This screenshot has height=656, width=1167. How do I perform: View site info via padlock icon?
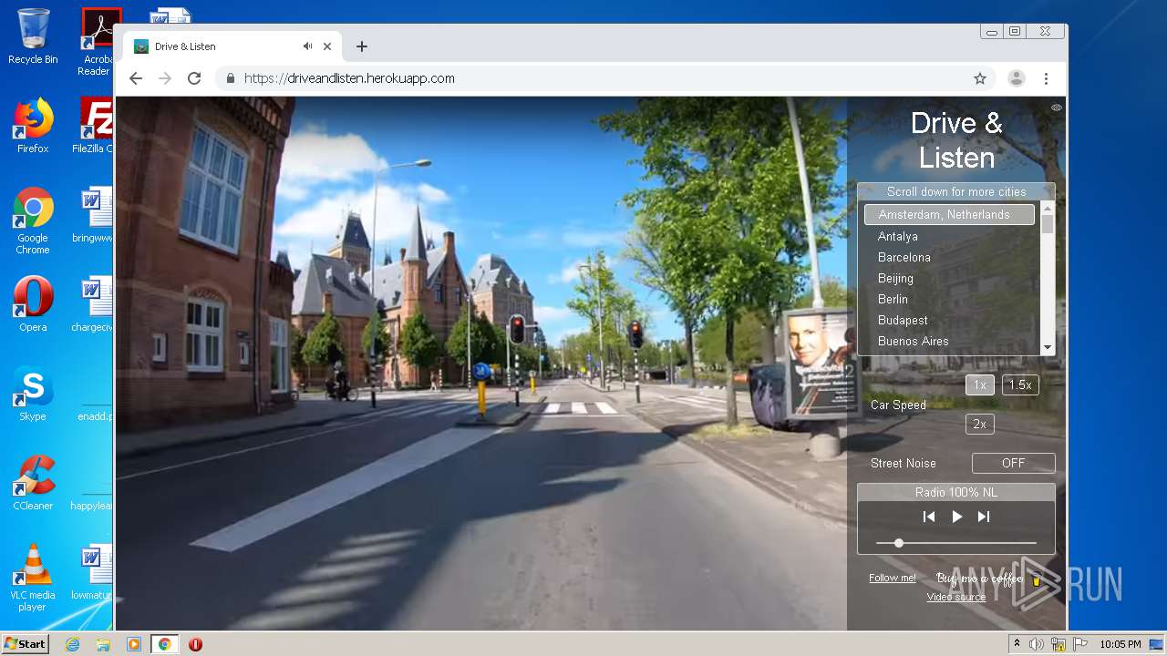click(231, 78)
